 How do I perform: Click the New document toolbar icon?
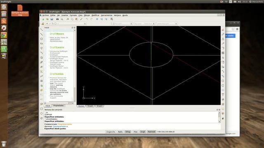[43, 19]
